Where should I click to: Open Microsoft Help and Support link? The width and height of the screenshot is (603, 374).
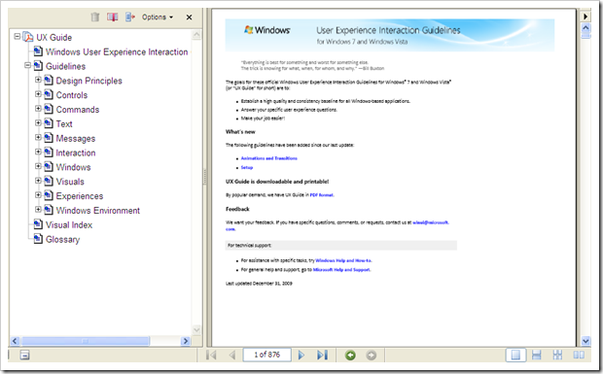click(341, 269)
